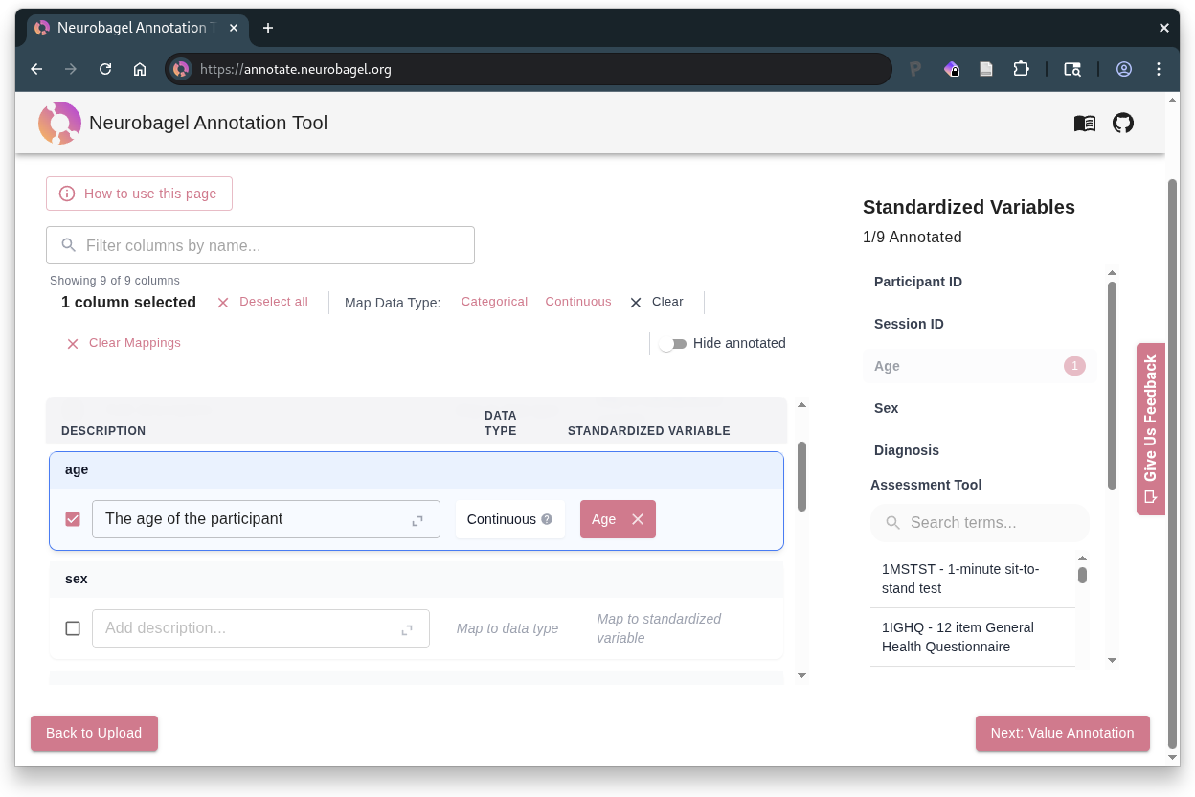
Task: Click the help question mark on Continuous chip
Action: click(547, 518)
